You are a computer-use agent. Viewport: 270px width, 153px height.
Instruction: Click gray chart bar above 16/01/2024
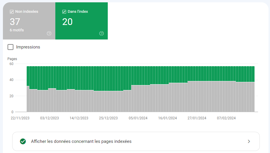pyautogui.click(x=167, y=99)
